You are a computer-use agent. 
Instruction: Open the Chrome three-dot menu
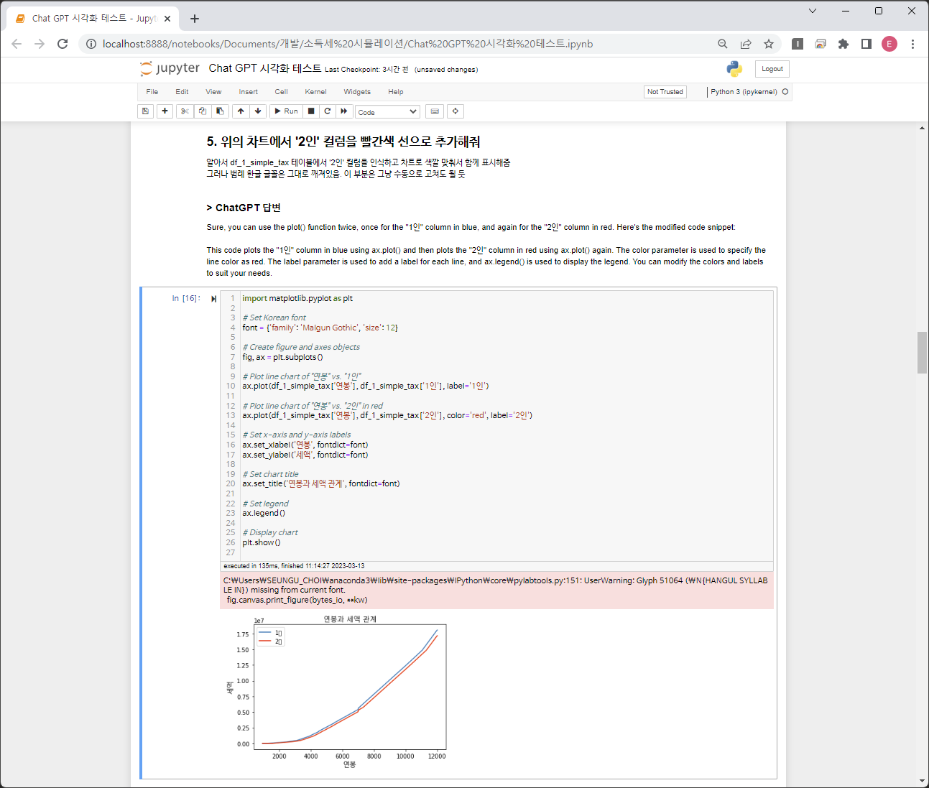point(912,44)
